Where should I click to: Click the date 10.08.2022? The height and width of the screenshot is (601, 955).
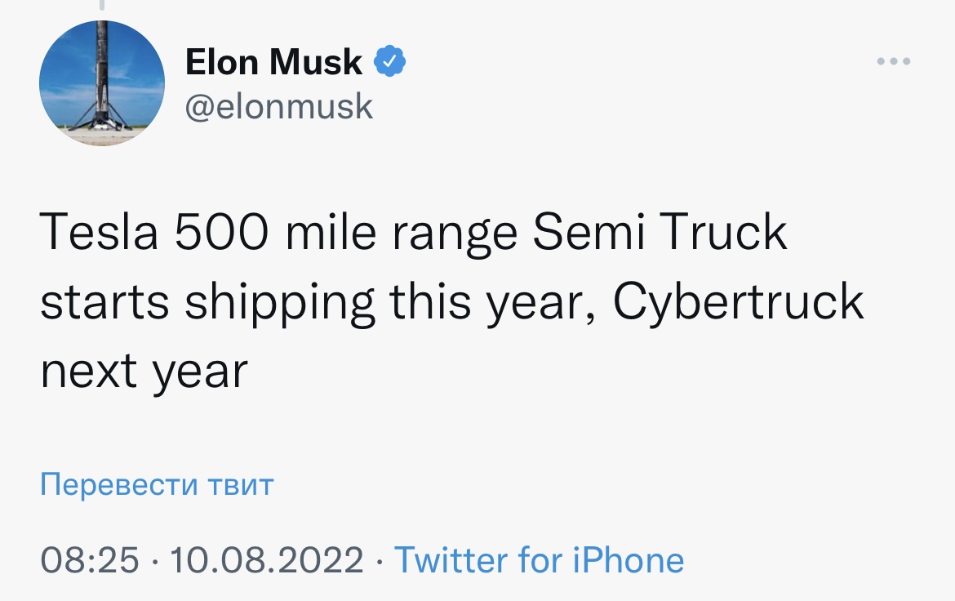(266, 560)
